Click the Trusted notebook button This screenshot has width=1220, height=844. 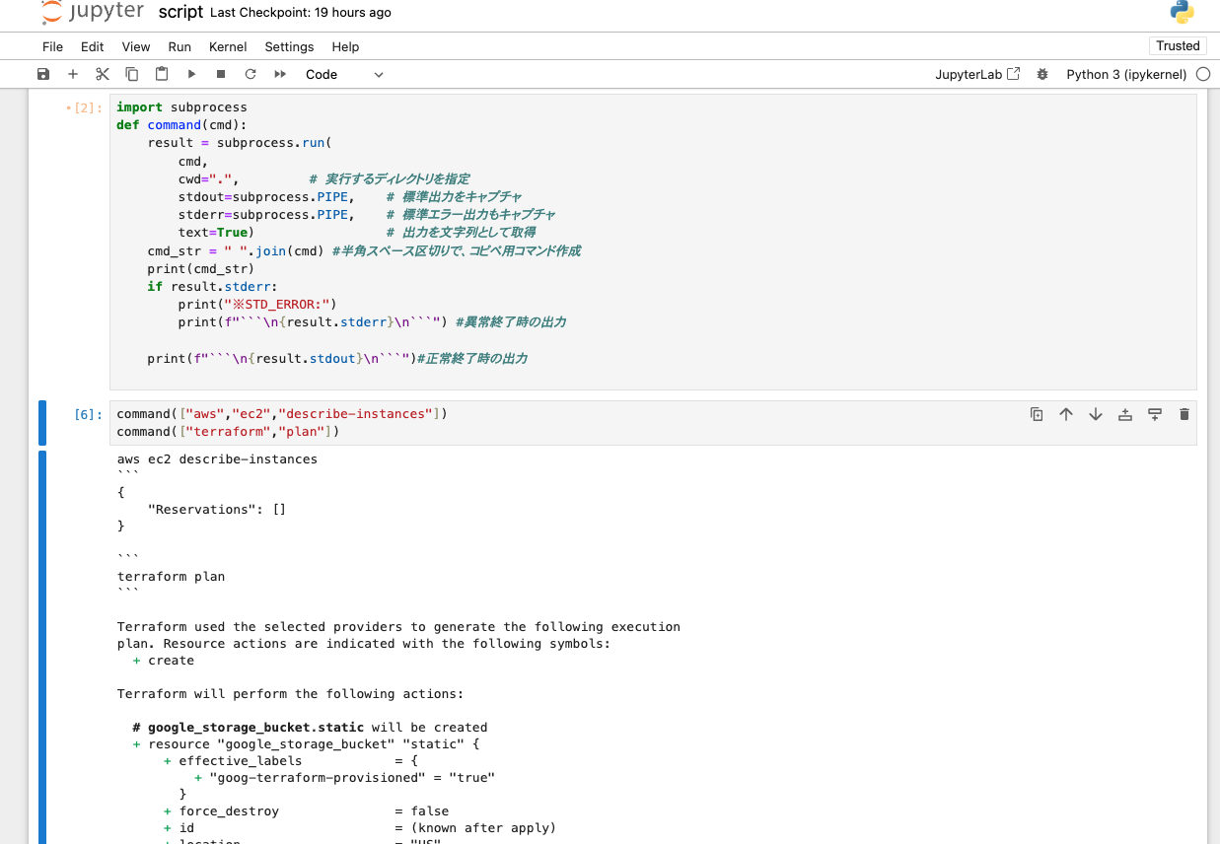(1178, 46)
